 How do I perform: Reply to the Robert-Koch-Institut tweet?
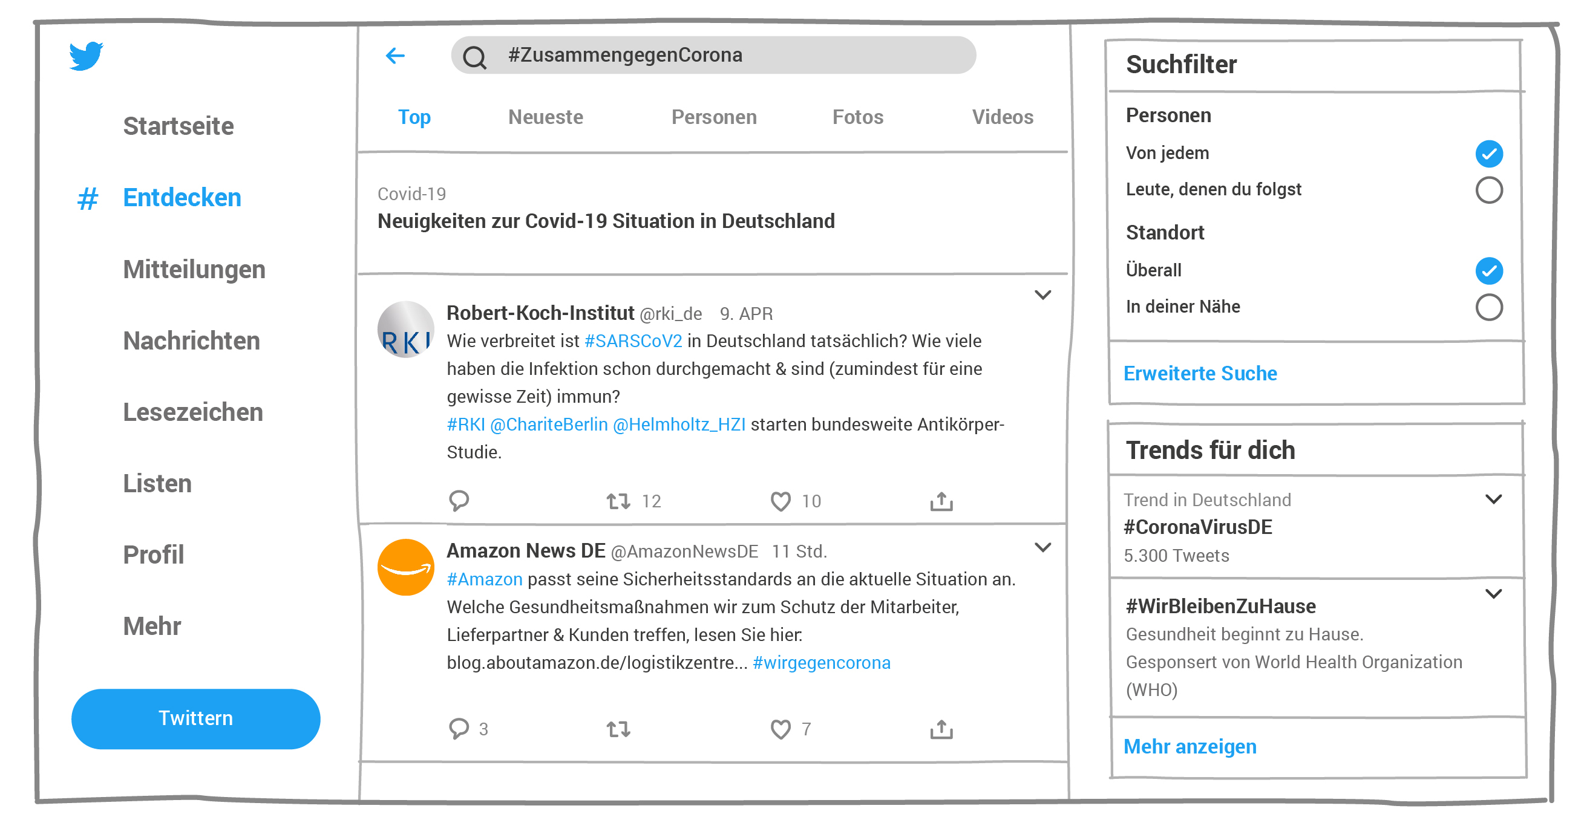tap(459, 500)
